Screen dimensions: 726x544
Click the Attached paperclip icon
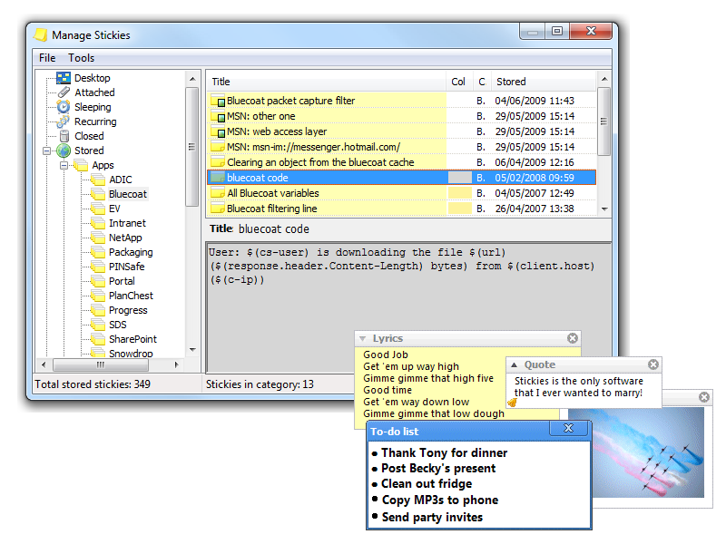(64, 92)
